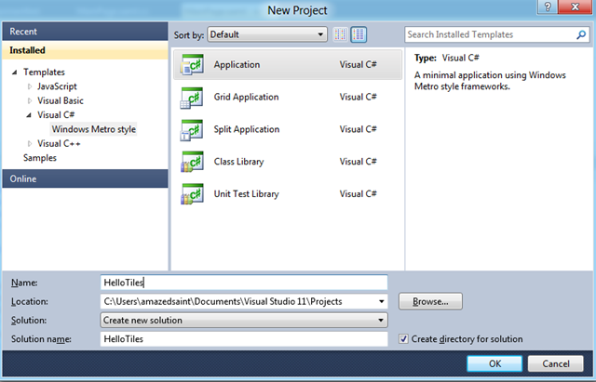Open the Location path dropdown arrow

(x=381, y=301)
